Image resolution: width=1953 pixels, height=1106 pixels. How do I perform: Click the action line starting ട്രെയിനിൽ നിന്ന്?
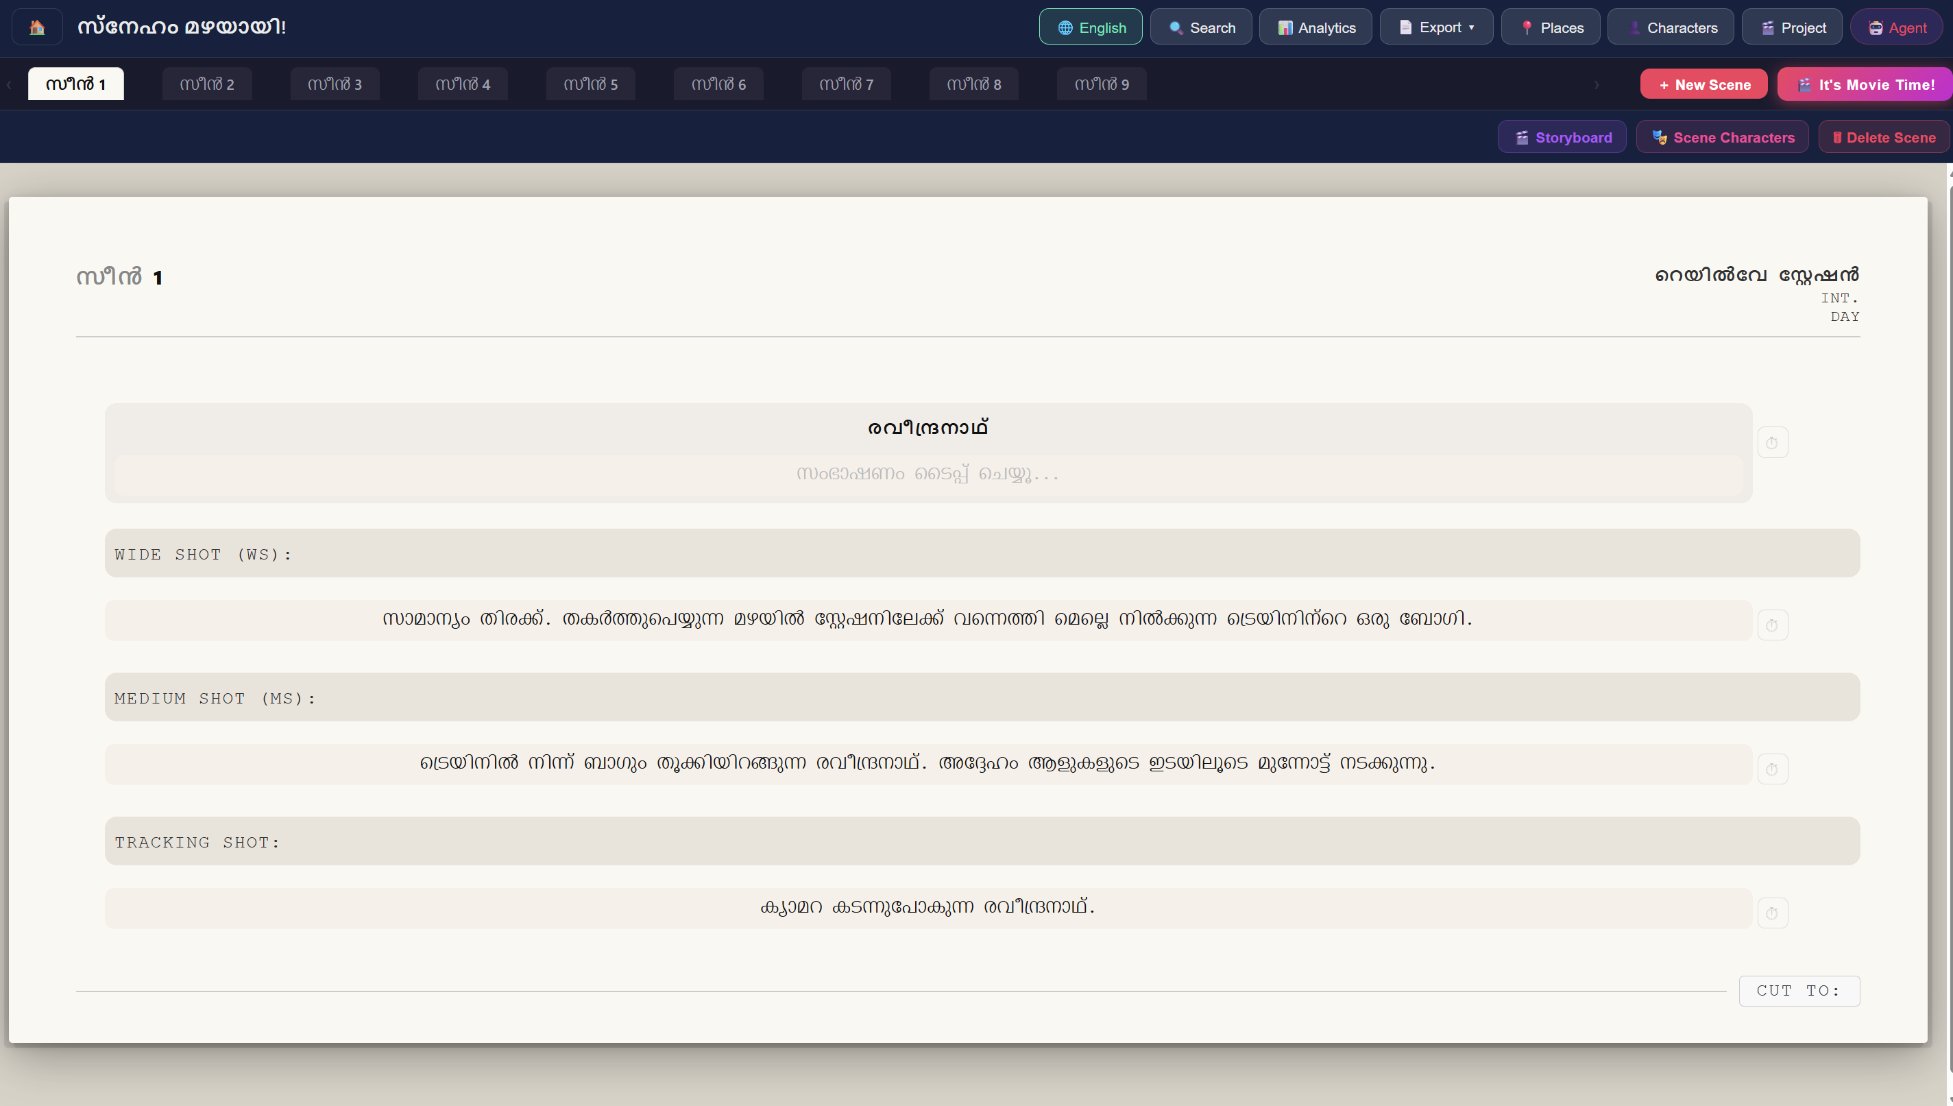coord(928,763)
